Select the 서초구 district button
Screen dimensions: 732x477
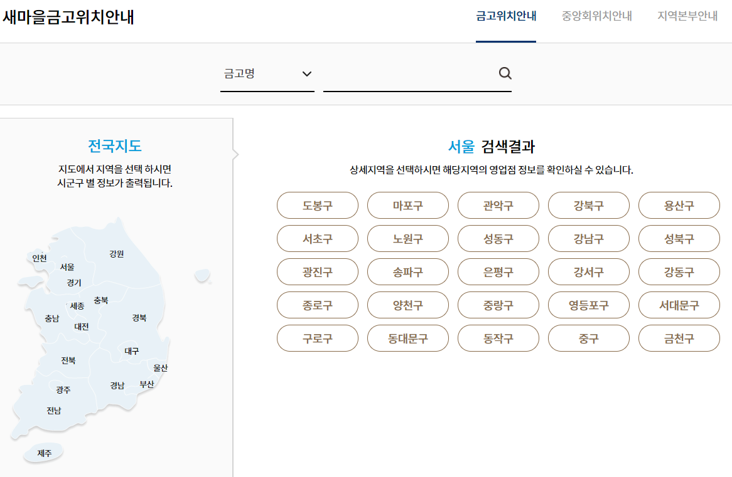pyautogui.click(x=318, y=239)
